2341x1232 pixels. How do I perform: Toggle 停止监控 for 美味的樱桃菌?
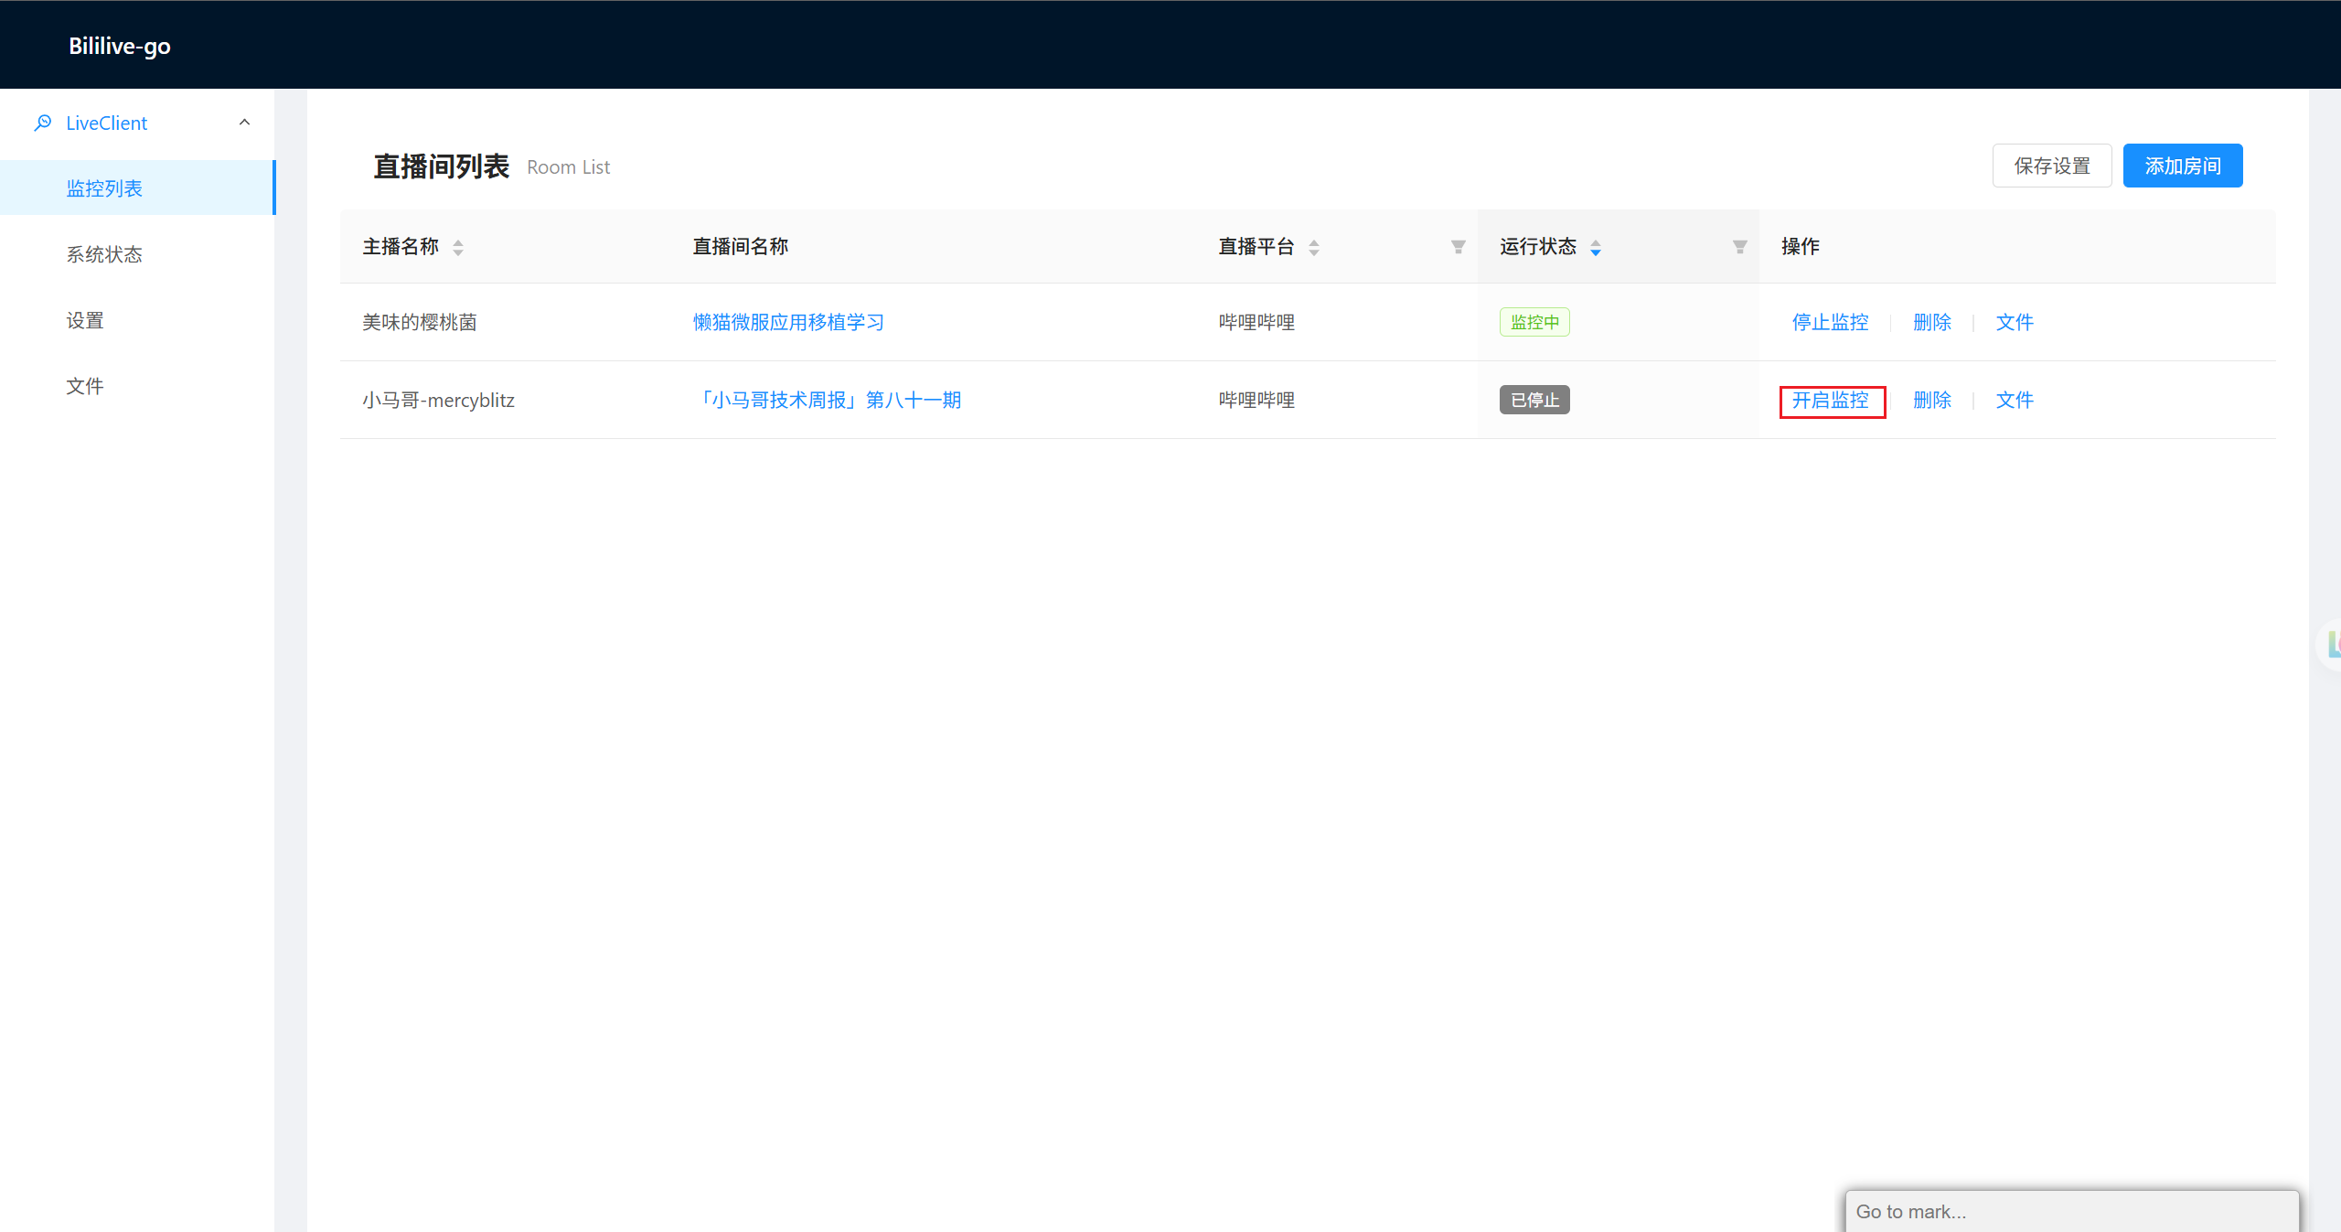[1830, 322]
